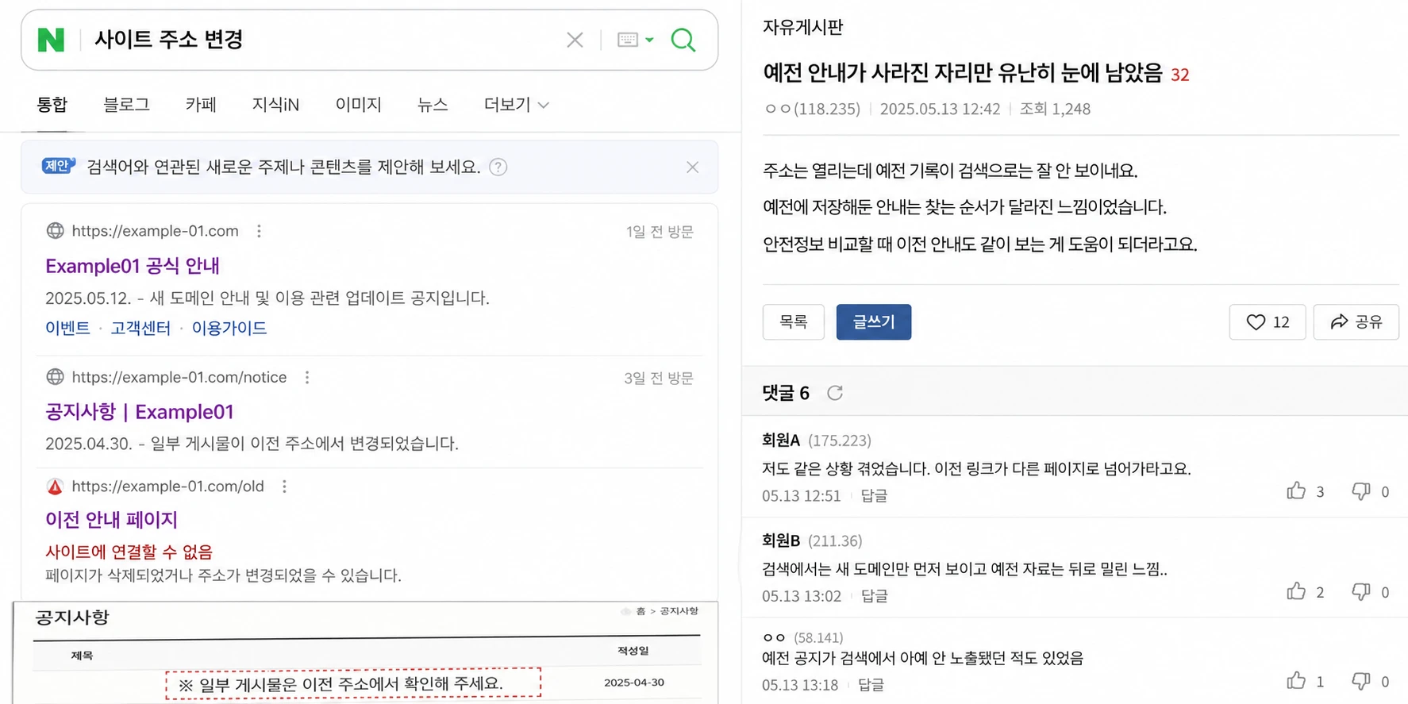This screenshot has height=704, width=1408.
Task: Open options menu for example-01.com/notice result
Action: point(307,378)
